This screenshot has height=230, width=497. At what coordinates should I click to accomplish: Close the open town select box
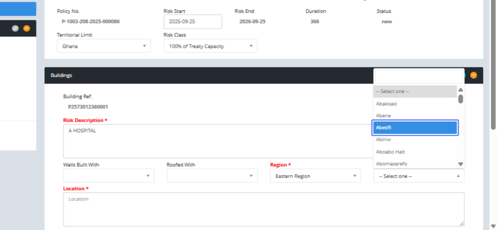tap(418, 176)
